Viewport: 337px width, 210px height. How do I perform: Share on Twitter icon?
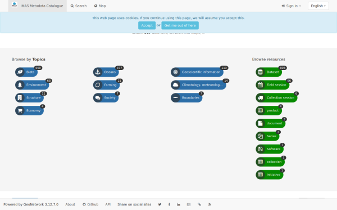[160, 204]
